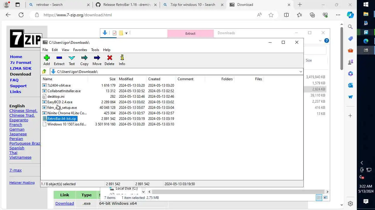Click the red Delete icon in 7-Zip
This screenshot has height=210, width=375.
coord(110,60)
